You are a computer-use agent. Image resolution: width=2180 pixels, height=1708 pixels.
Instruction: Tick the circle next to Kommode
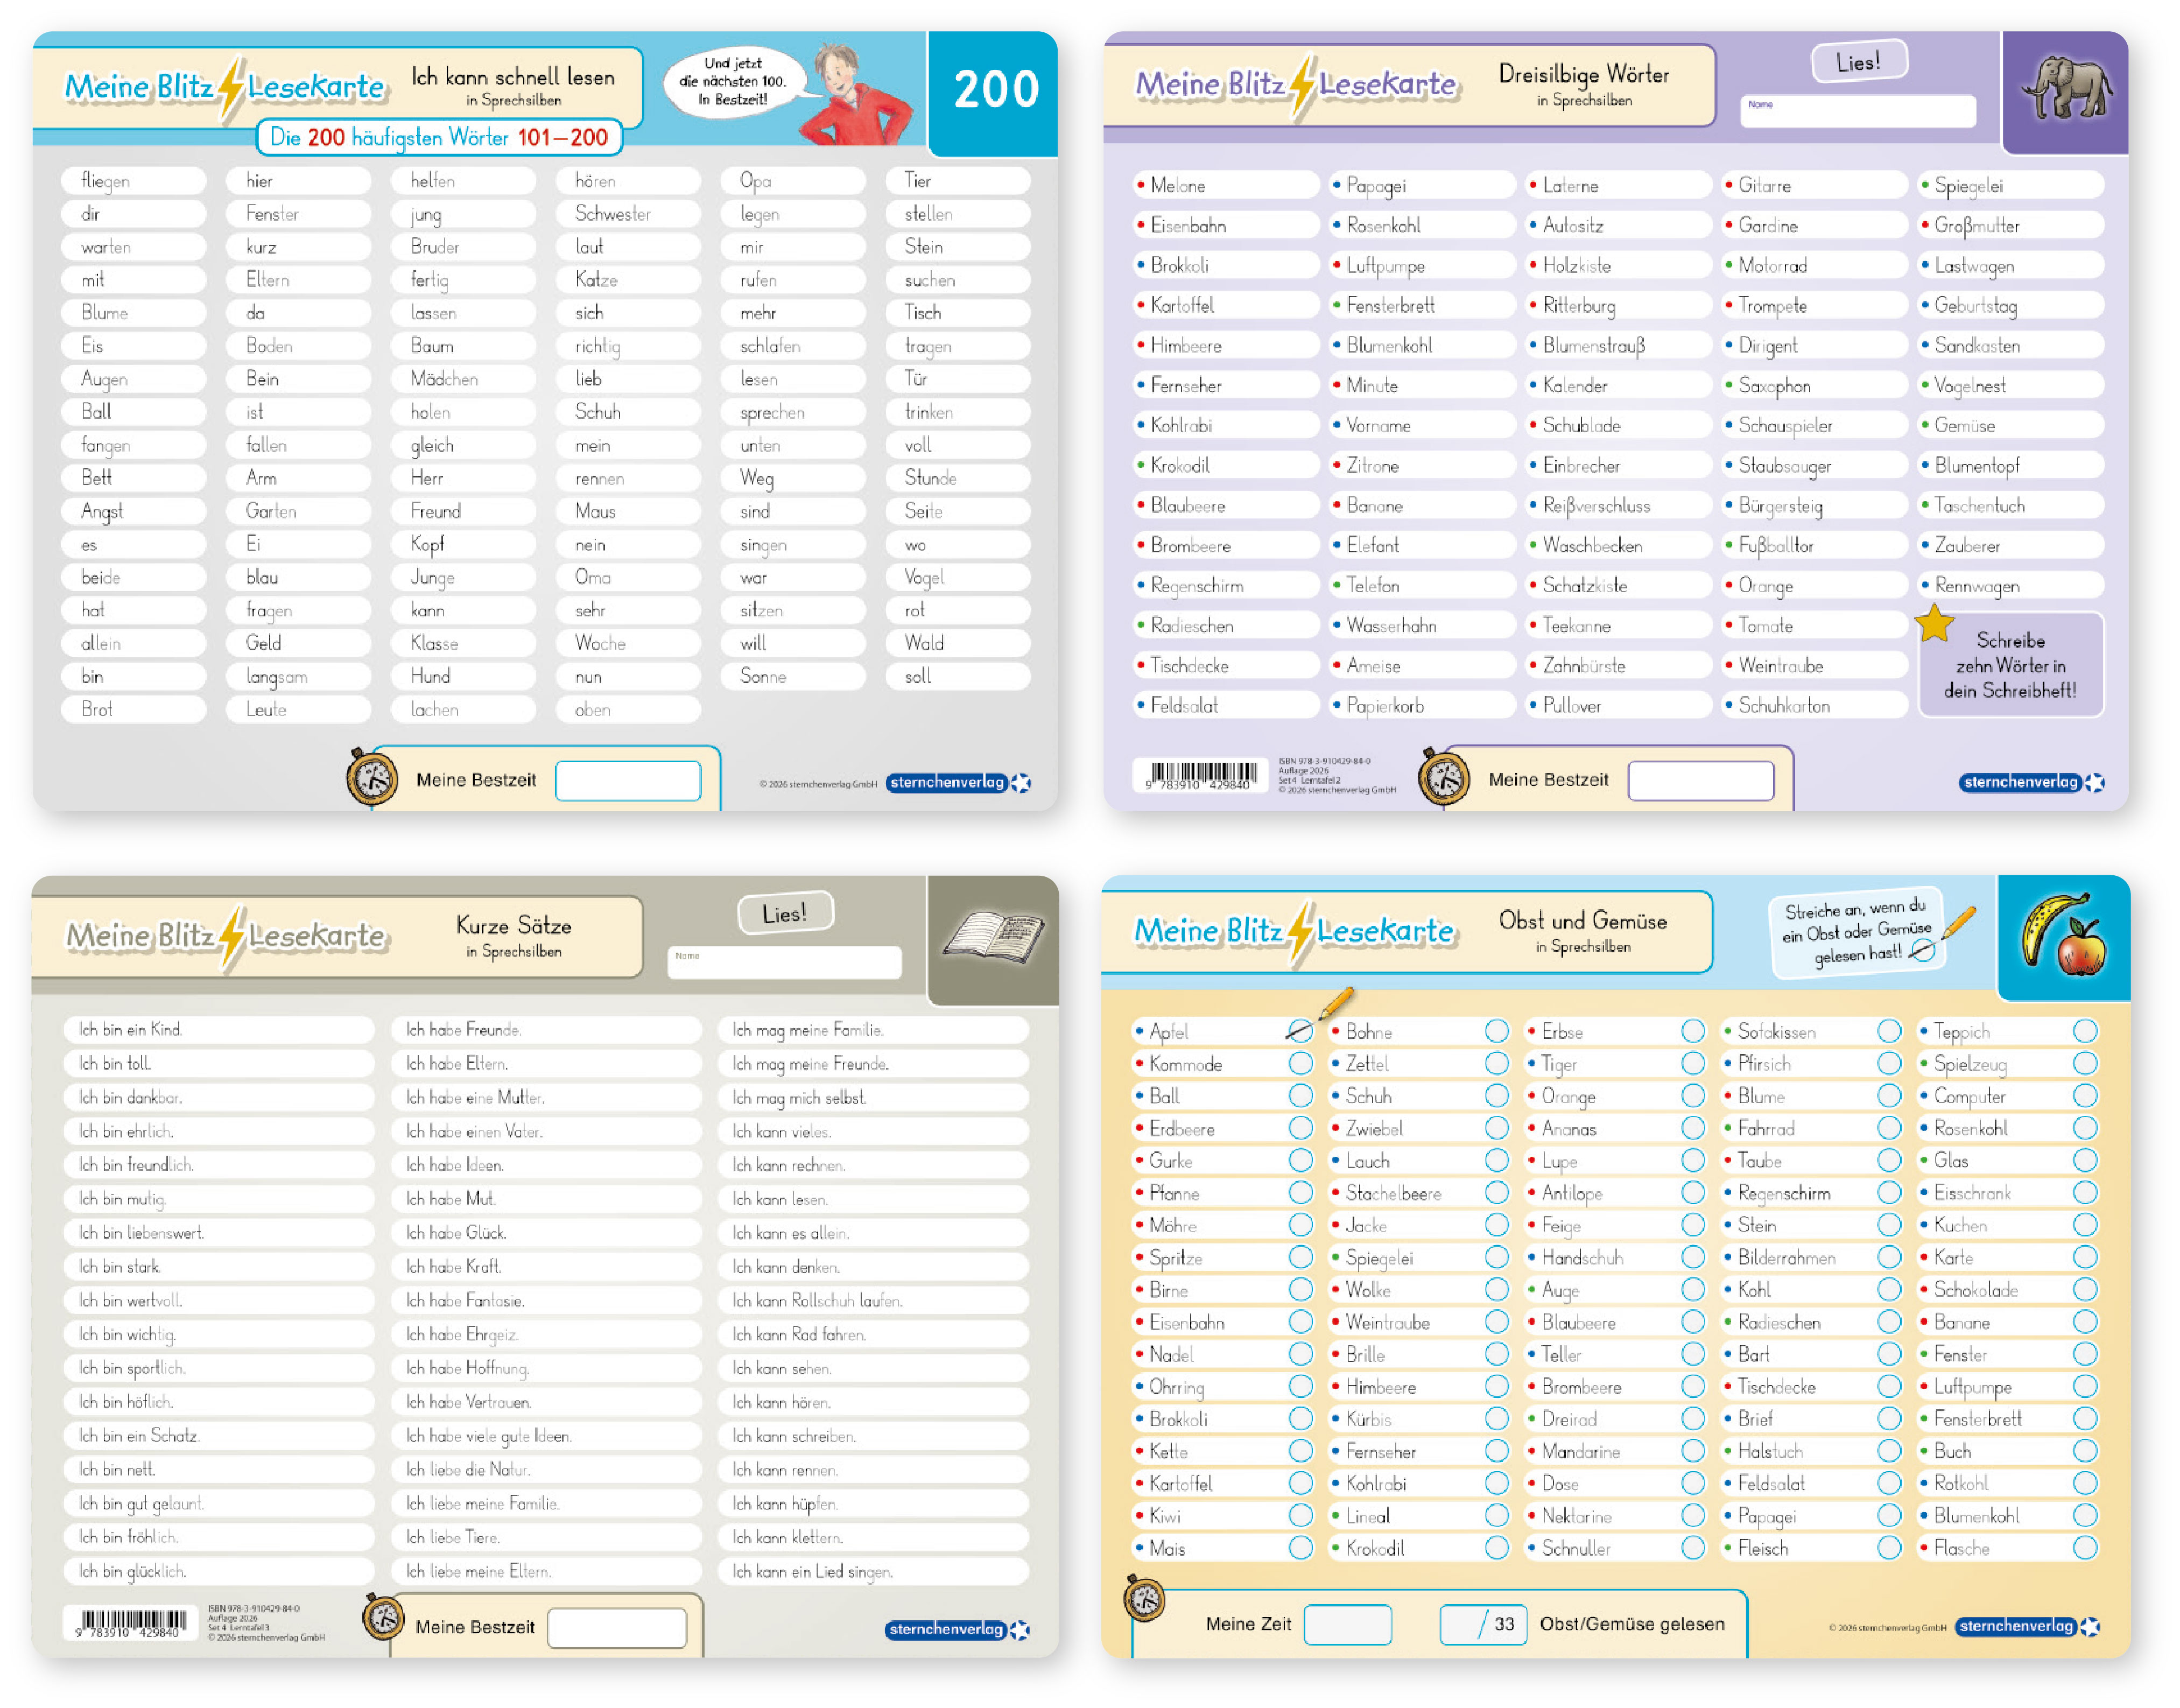point(1300,1064)
